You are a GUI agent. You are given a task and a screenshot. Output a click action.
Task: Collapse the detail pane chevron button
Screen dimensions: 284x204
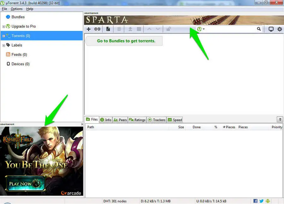tap(280, 119)
